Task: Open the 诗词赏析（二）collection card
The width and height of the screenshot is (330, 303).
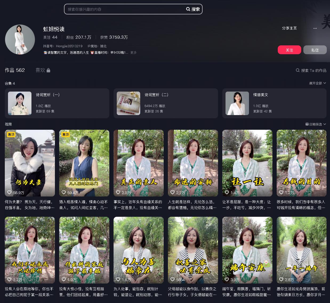Action: 167,103
